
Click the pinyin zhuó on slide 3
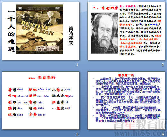click(x=20, y=89)
